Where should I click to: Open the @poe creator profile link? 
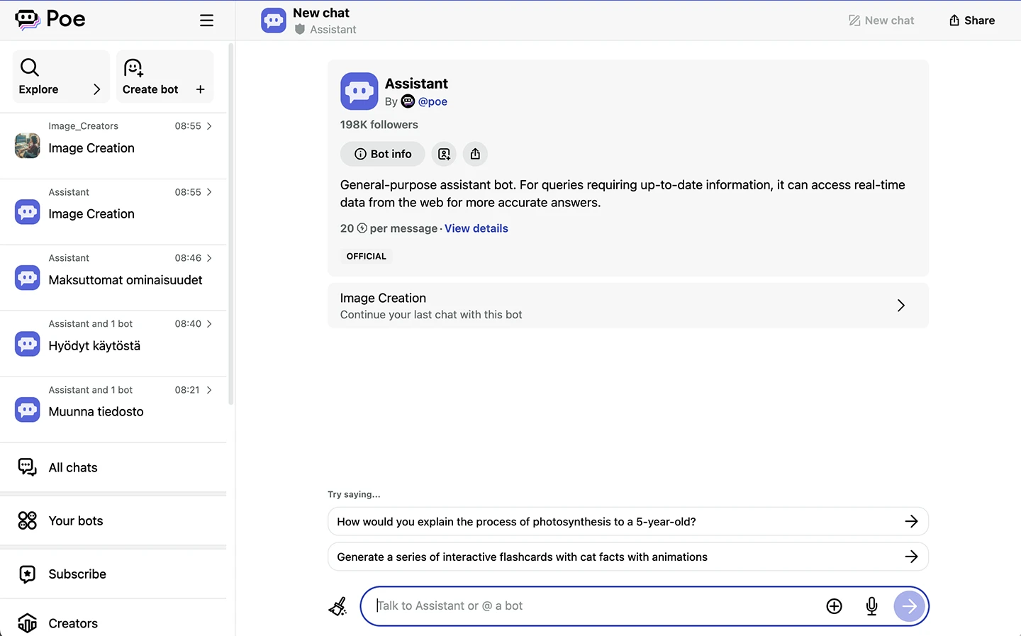[x=432, y=101]
